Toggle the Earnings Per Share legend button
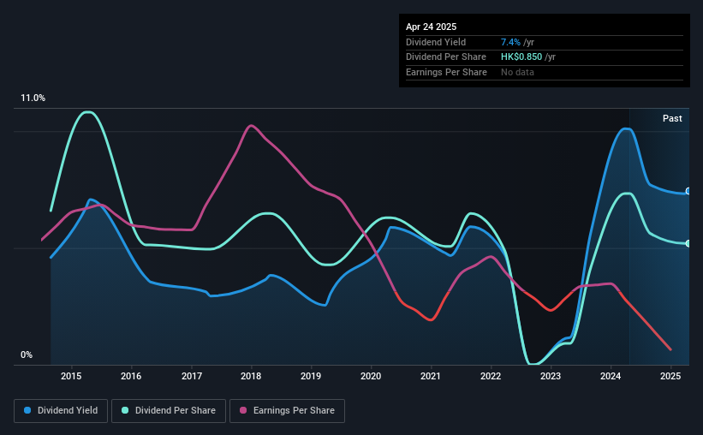 [x=287, y=411]
